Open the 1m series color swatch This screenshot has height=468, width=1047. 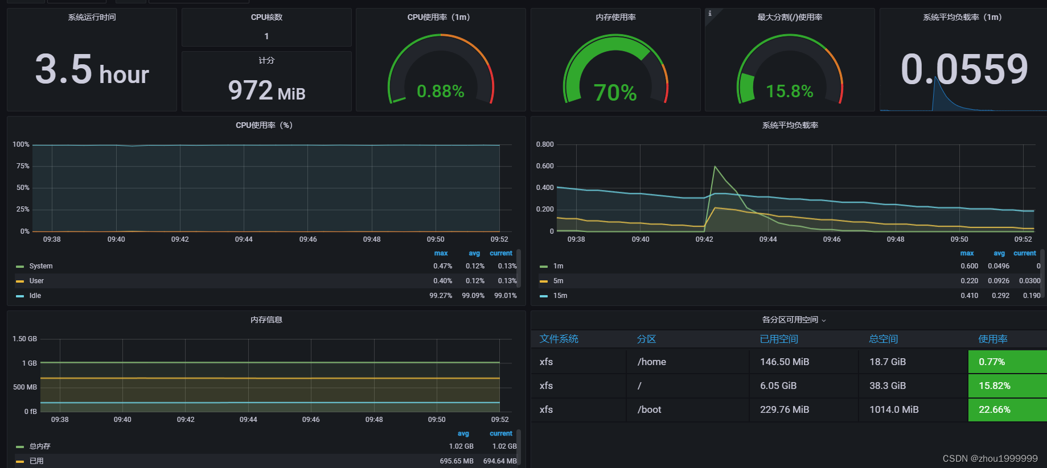(544, 266)
